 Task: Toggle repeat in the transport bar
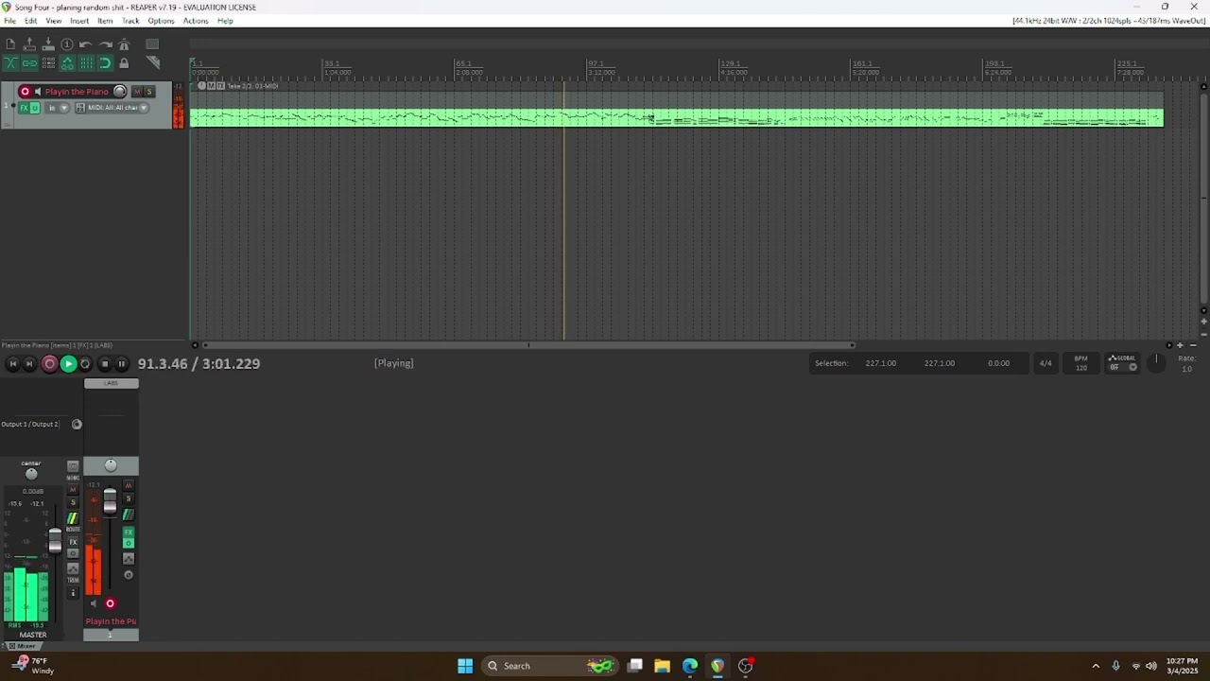pos(85,364)
